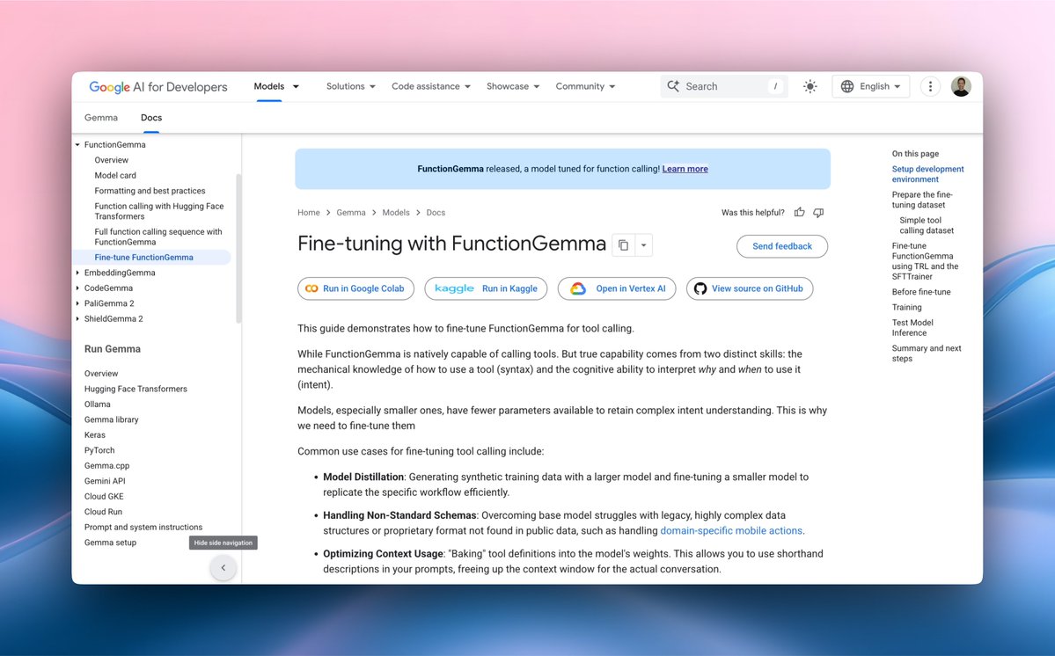Open Formatting and best practices page
The height and width of the screenshot is (656, 1055).
(150, 191)
